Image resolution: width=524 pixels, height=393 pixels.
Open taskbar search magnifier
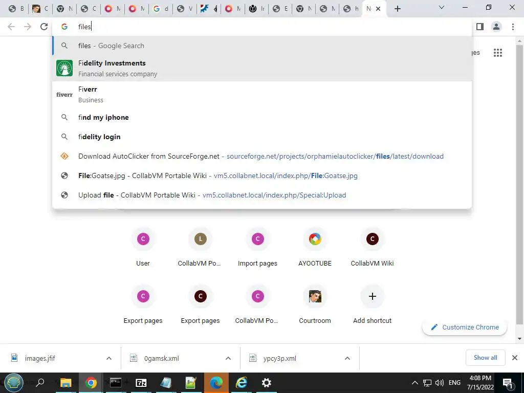(40, 383)
